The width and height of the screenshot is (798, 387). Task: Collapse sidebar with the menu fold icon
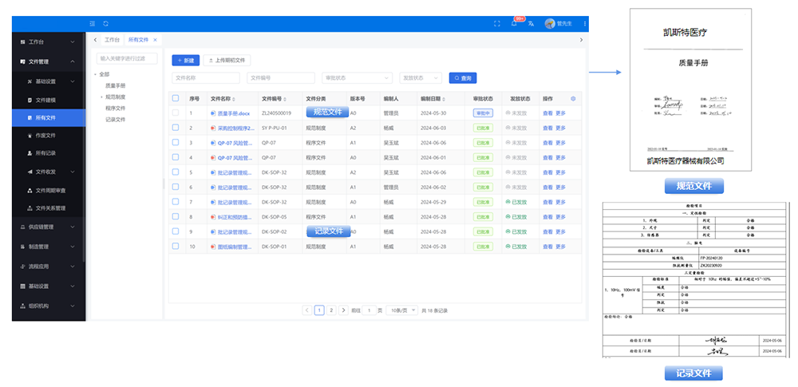coord(93,24)
